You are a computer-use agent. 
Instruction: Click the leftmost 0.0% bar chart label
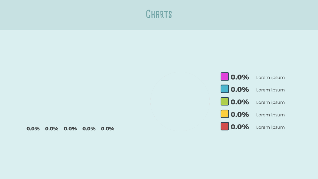point(33,129)
